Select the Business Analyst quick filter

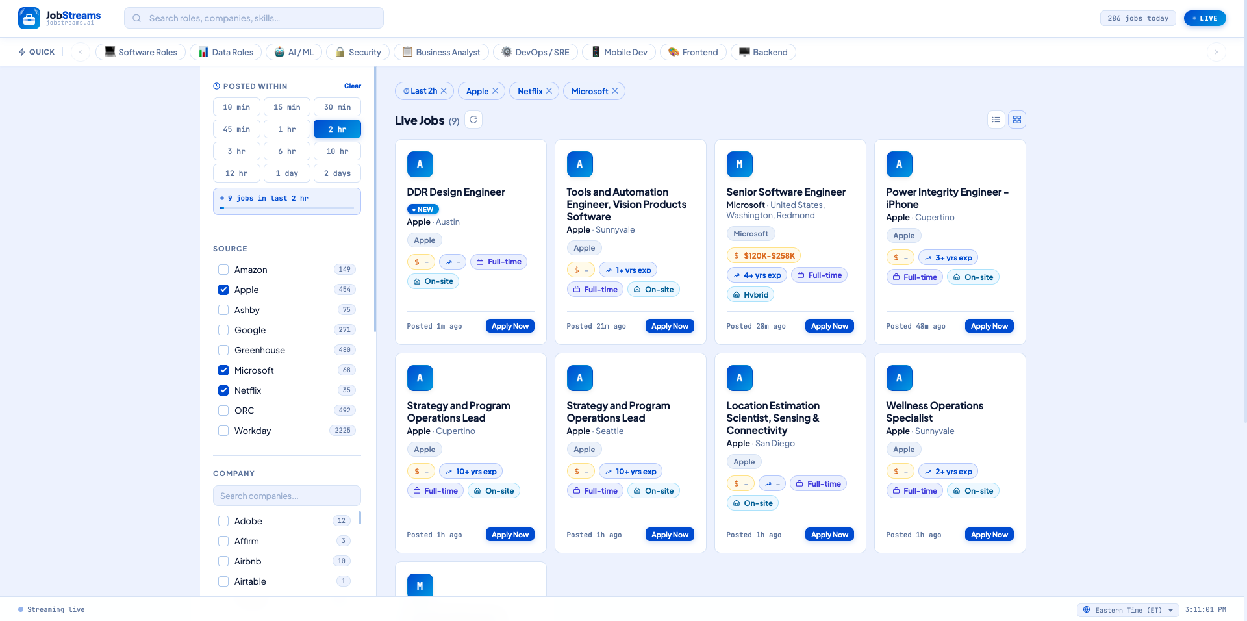pyautogui.click(x=441, y=52)
